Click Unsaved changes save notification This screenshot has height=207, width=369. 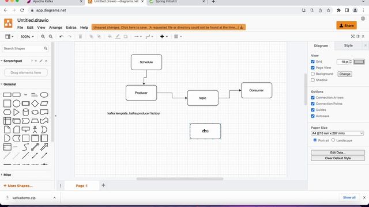click(x=168, y=28)
